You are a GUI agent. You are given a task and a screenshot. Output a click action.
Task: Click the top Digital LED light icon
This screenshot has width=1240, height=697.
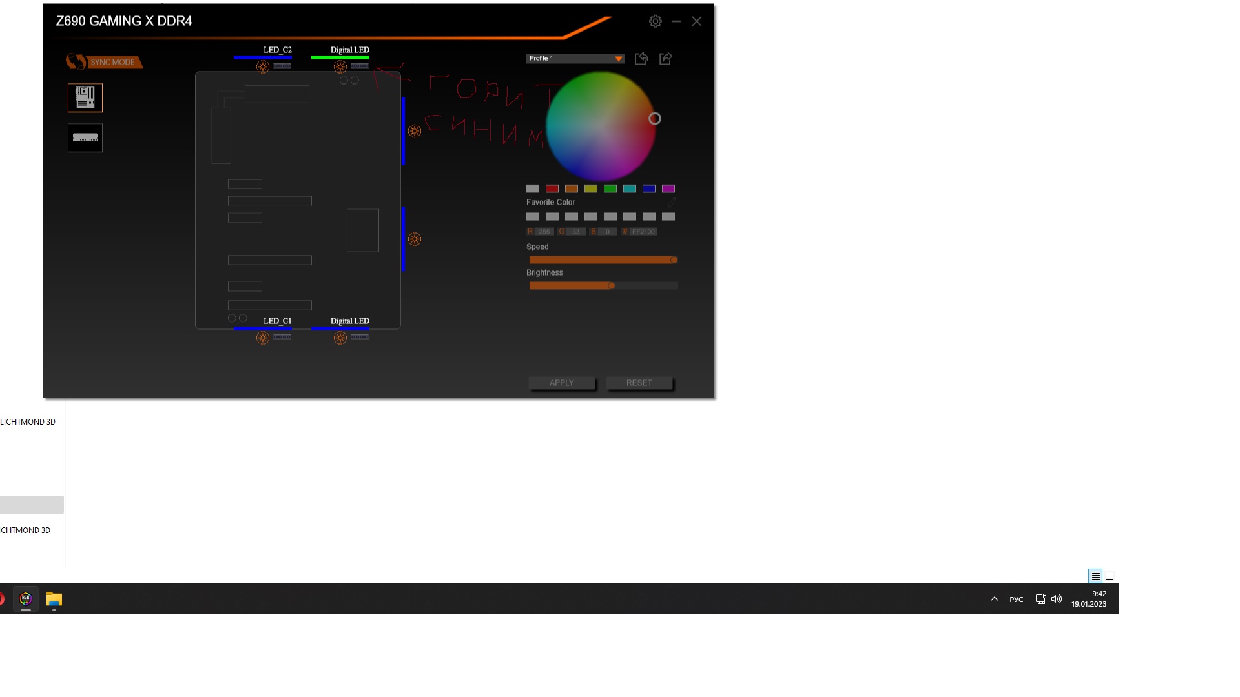(340, 66)
